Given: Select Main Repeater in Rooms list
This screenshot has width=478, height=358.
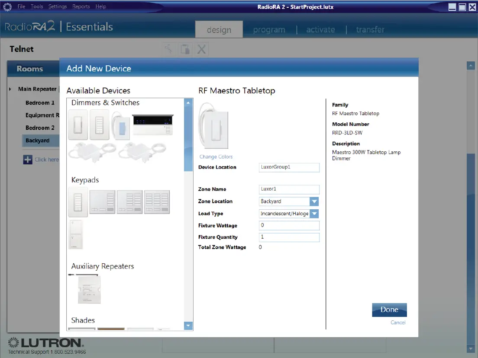Looking at the screenshot, I should (x=37, y=89).
